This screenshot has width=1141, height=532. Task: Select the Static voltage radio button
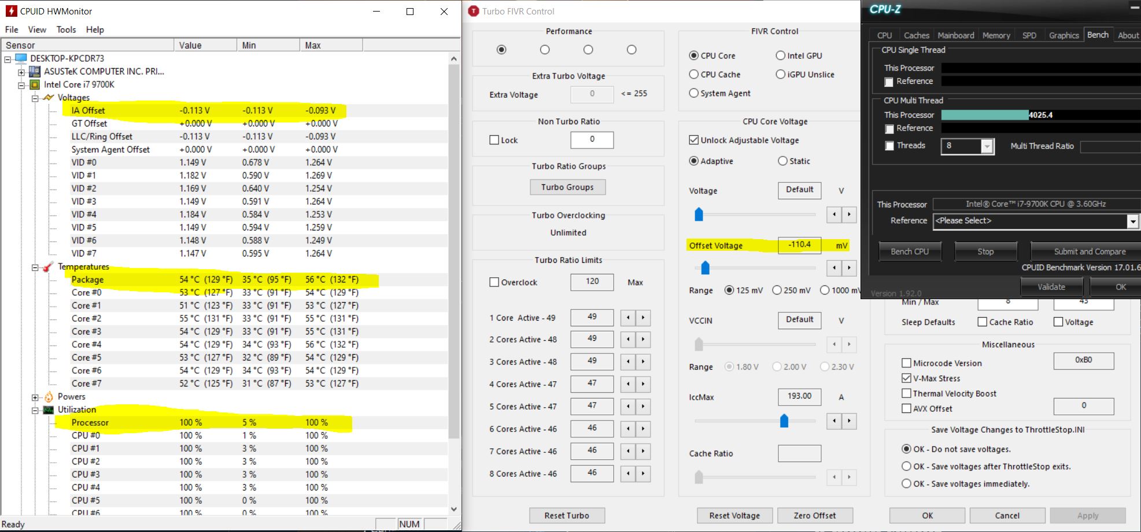point(782,161)
